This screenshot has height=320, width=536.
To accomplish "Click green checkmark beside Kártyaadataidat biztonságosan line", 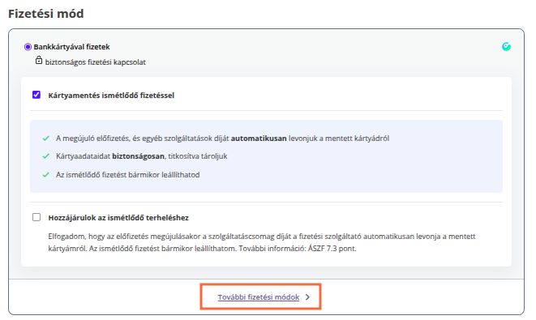I will (45, 156).
